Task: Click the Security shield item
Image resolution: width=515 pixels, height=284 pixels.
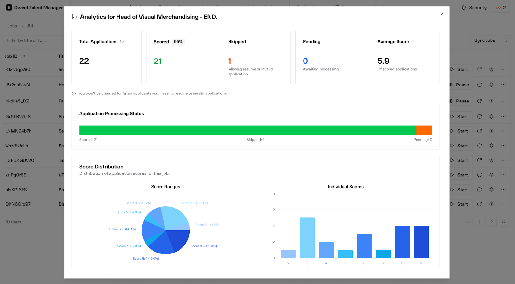Action: coord(474,8)
